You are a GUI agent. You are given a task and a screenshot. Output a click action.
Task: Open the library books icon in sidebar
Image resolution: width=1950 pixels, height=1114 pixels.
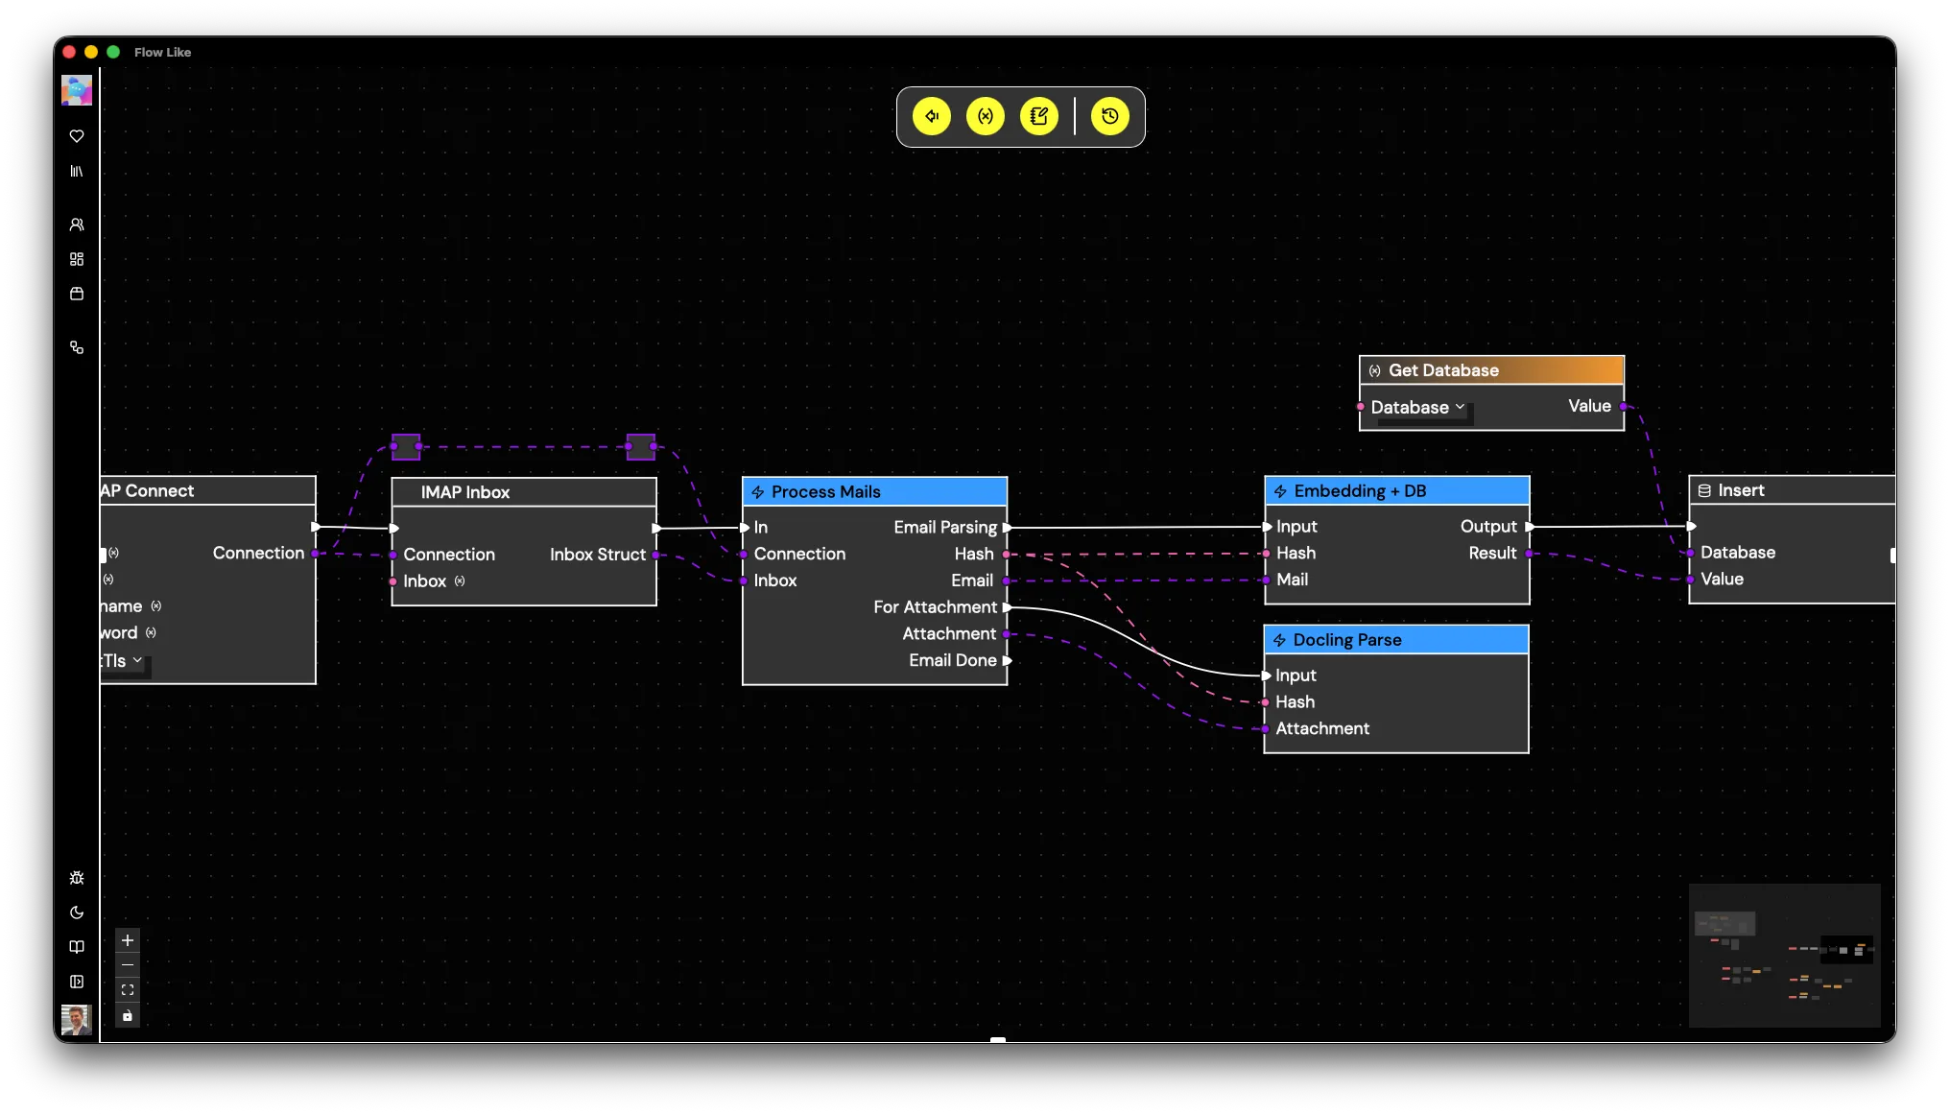[77, 171]
